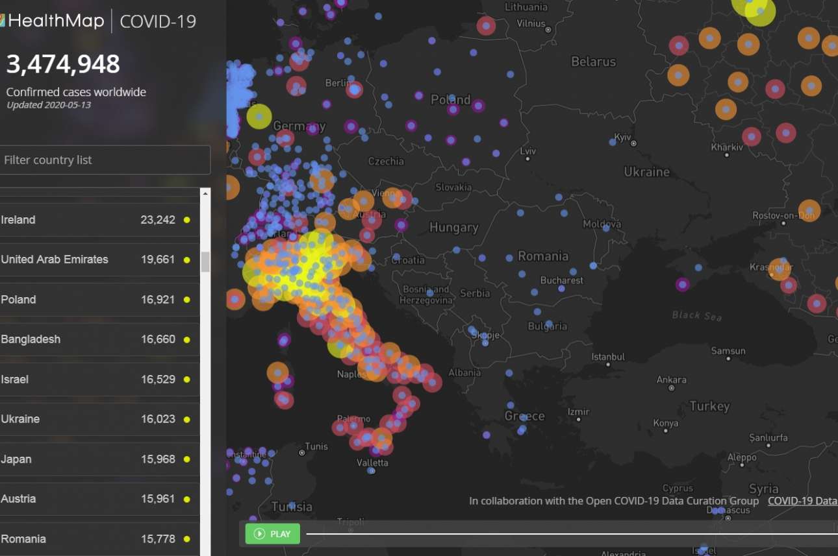Screen dimensions: 838x556
Task: Click in the Filter country list field
Action: (105, 160)
